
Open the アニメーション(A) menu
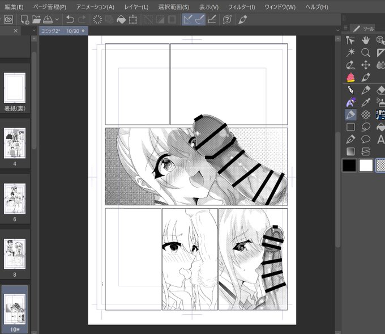click(95, 7)
